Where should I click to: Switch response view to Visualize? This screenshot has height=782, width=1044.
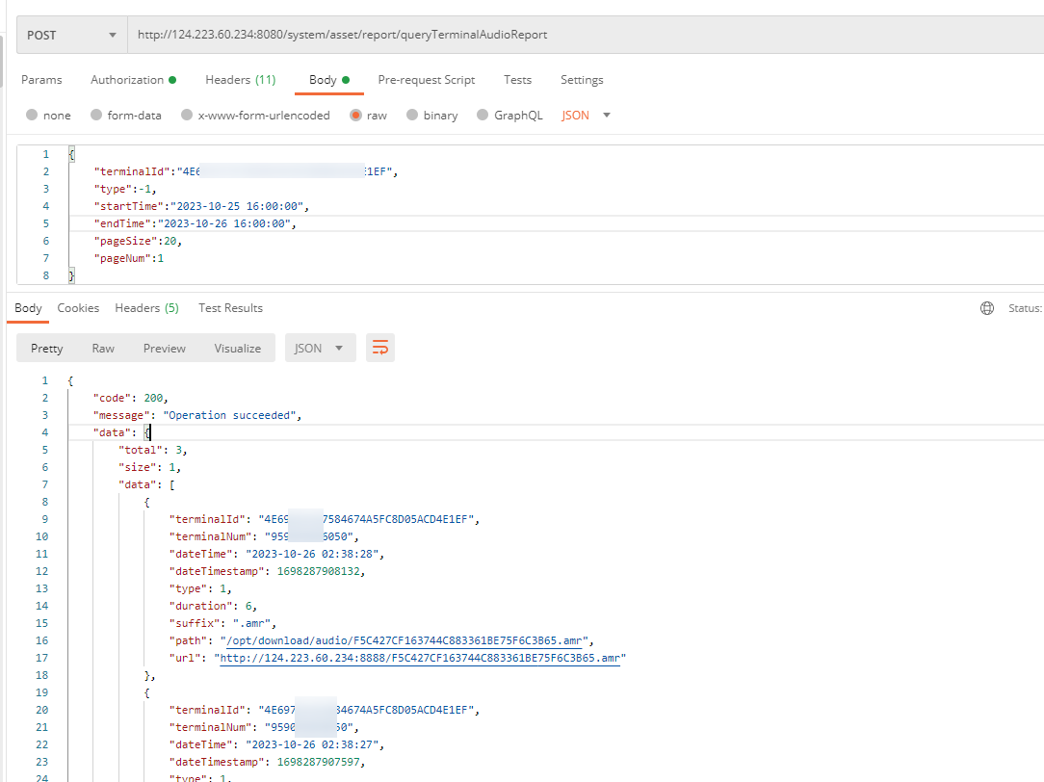(237, 349)
